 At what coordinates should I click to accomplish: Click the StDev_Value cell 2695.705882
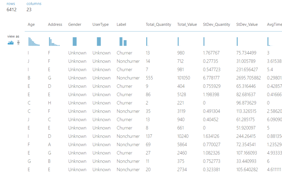pyautogui.click(x=248, y=78)
